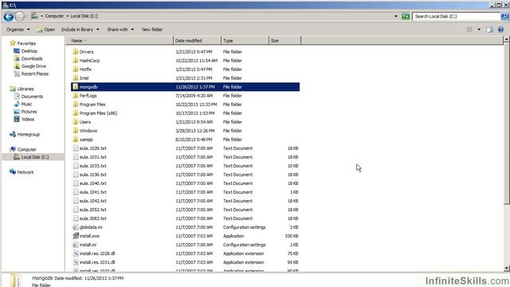Image resolution: width=510 pixels, height=287 pixels.
Task: Sort by the Name column header
Action: (120, 41)
